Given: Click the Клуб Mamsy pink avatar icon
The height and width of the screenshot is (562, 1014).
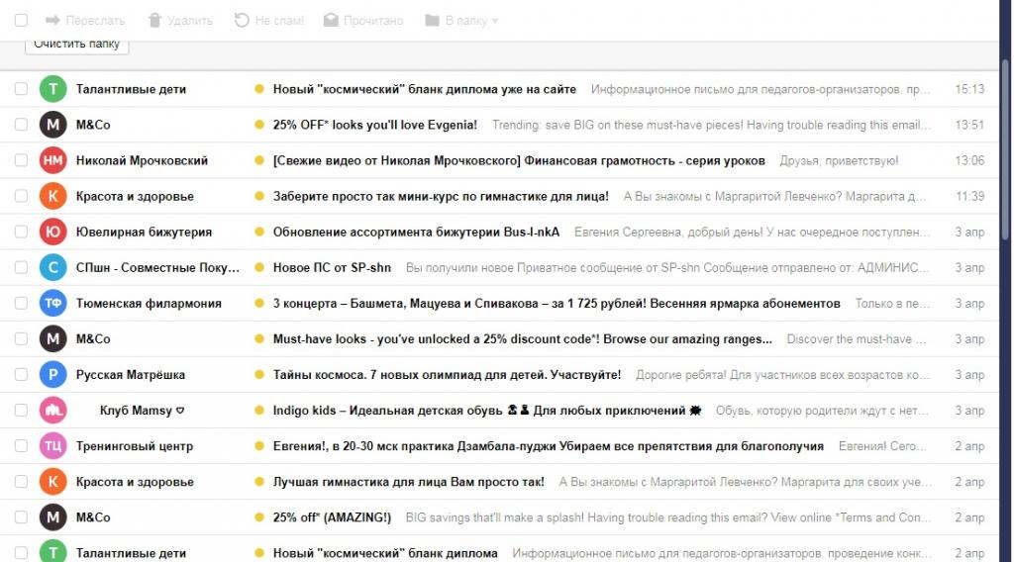Looking at the screenshot, I should (52, 411).
